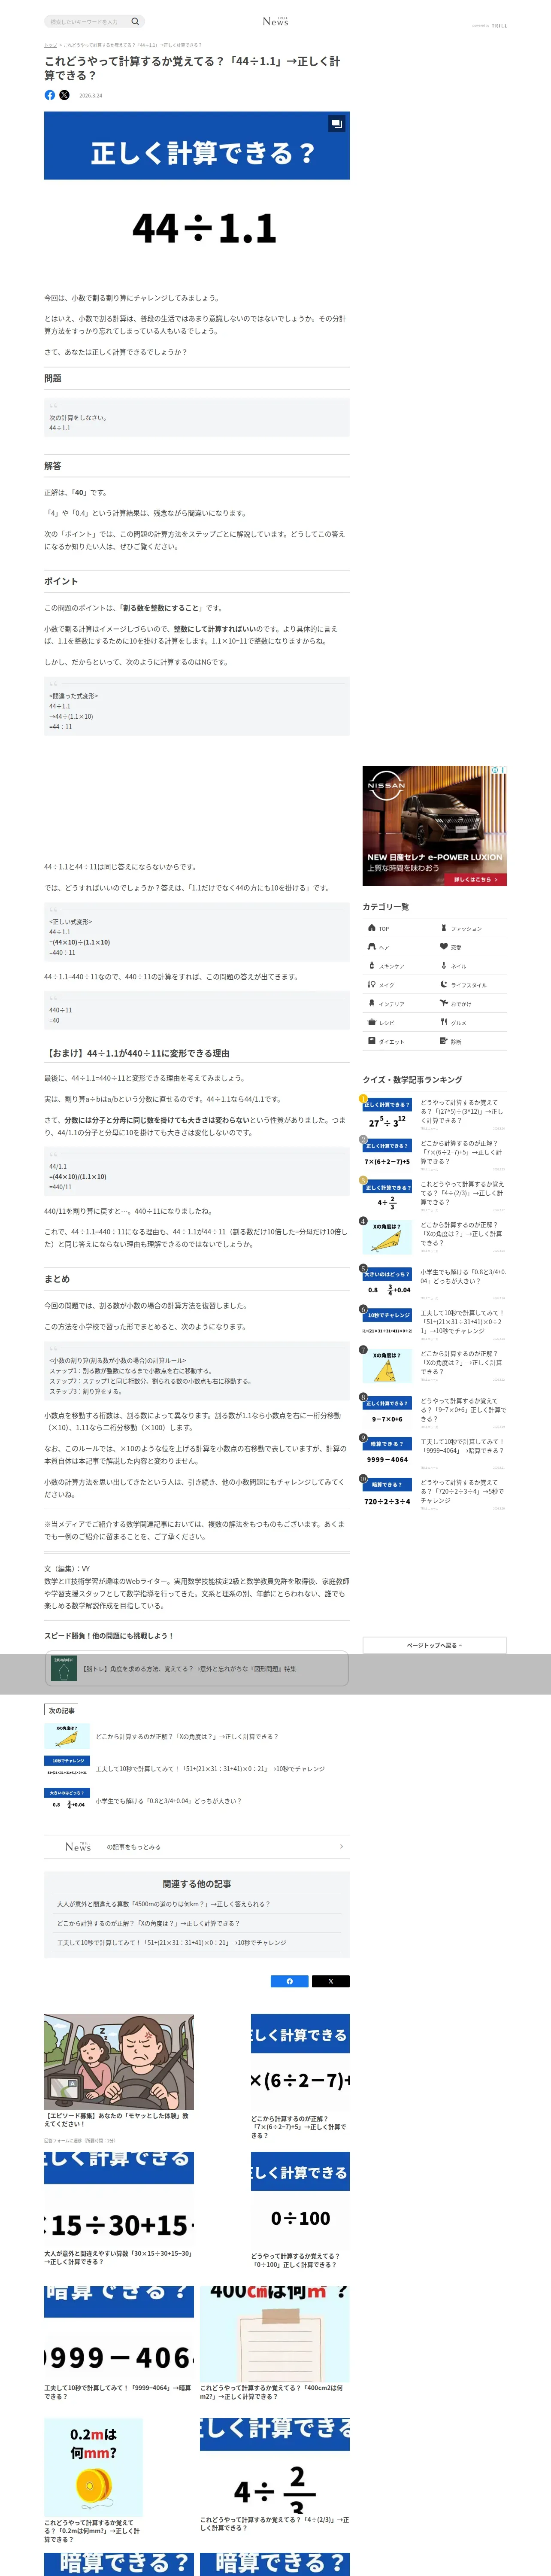Click the black X share button below article
The width and height of the screenshot is (551, 2576).
click(x=330, y=1981)
